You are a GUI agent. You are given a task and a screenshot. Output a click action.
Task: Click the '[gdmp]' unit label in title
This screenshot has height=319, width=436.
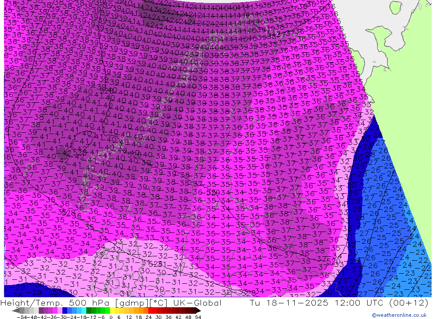tap(132, 303)
